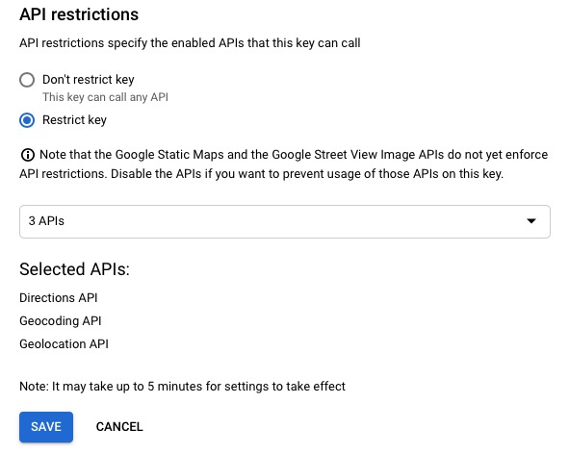Click Geocoding API in selected list

click(61, 321)
